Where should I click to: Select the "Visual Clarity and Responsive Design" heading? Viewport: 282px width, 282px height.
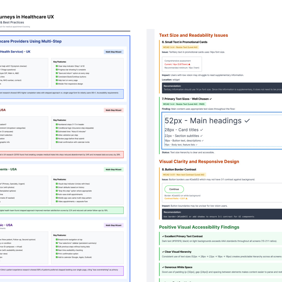[199, 161]
